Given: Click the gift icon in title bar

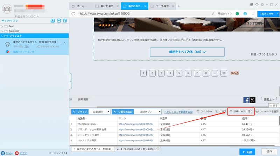Looking at the screenshot, I should click(251, 5).
